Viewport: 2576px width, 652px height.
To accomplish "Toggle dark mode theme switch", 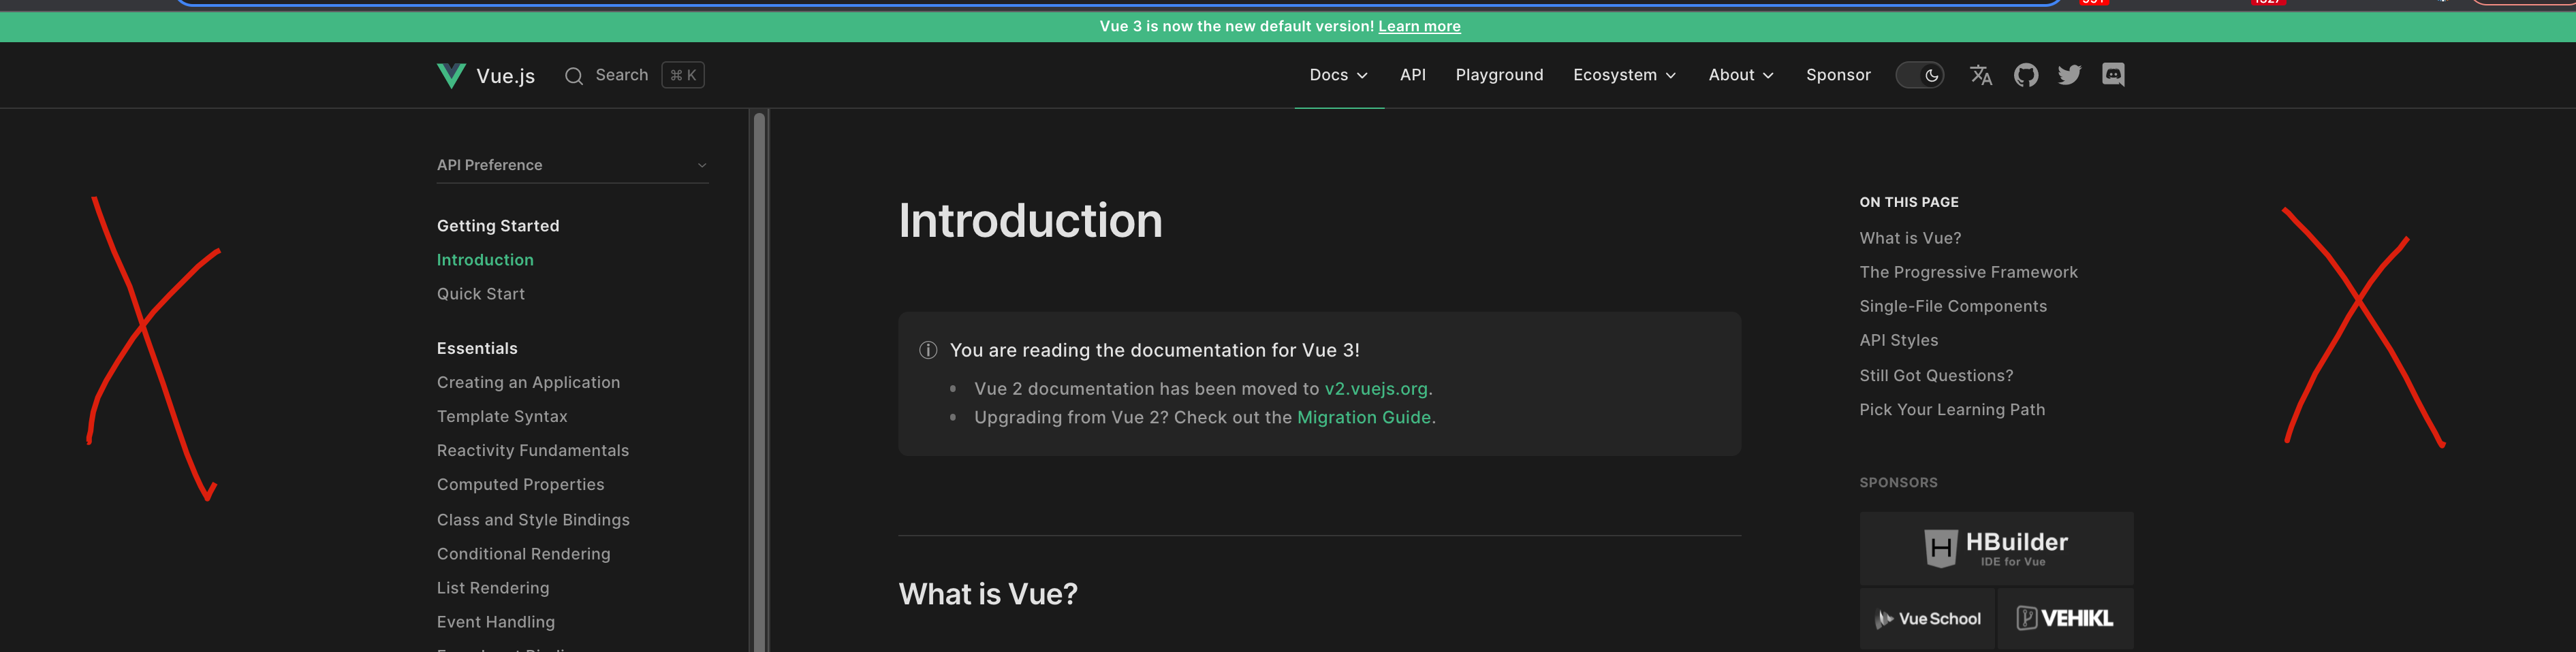I will [1919, 75].
